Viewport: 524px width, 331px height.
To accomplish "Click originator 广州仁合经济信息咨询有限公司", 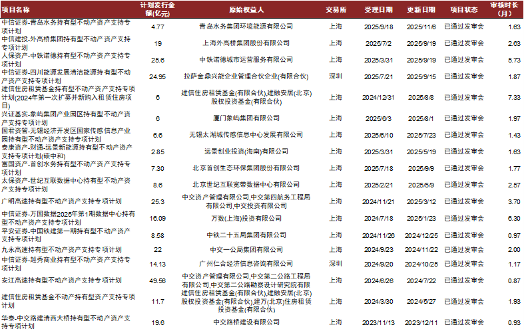I will coord(246,264).
